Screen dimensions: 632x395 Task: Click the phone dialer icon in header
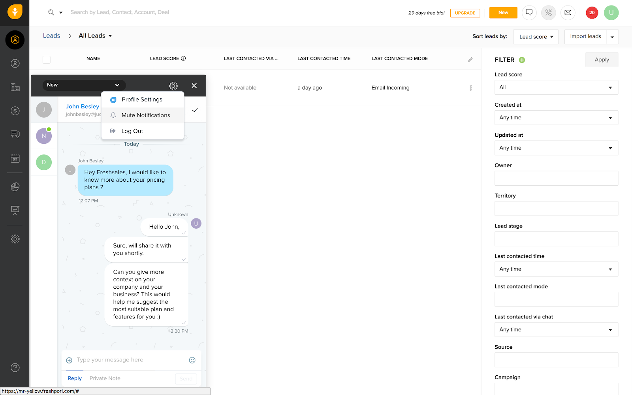pyautogui.click(x=549, y=13)
